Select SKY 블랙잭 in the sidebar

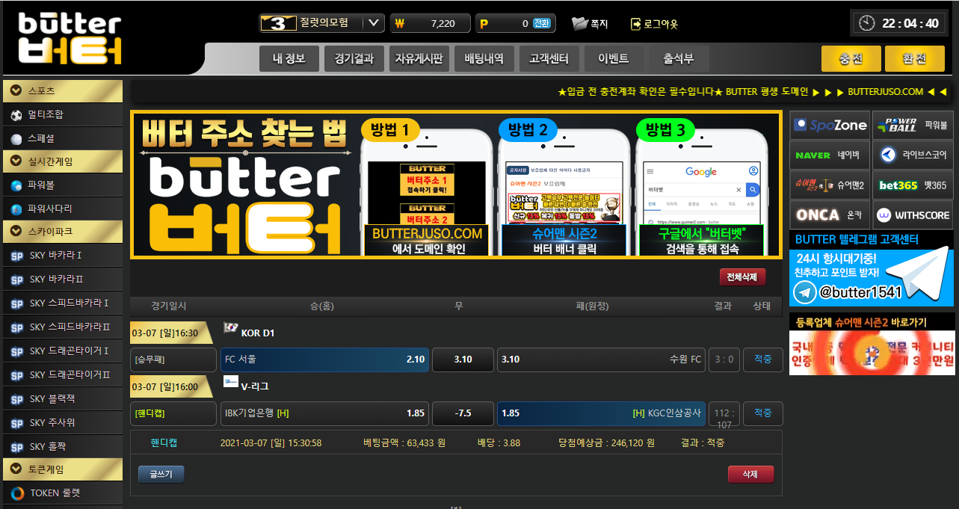click(x=16, y=399)
